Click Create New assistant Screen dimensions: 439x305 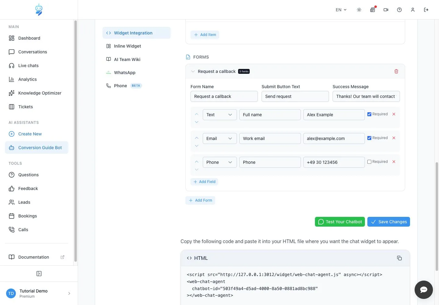coord(37,134)
